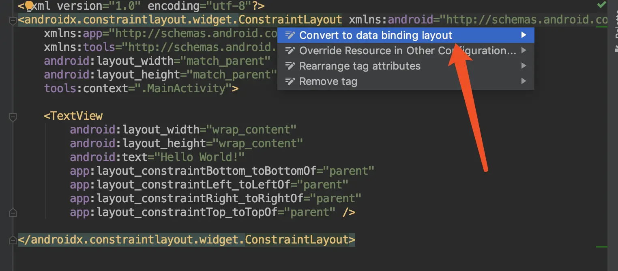Click pencil icon beside Remove tag
The image size is (618, 271).
(x=290, y=81)
